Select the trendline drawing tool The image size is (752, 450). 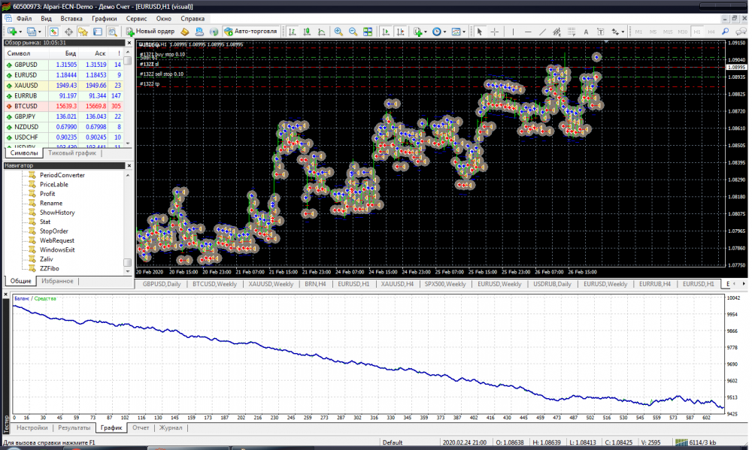[x=543, y=32]
